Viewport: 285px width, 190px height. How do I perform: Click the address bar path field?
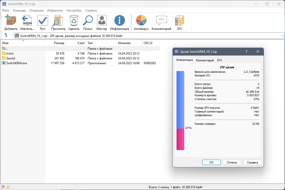coord(149,36)
